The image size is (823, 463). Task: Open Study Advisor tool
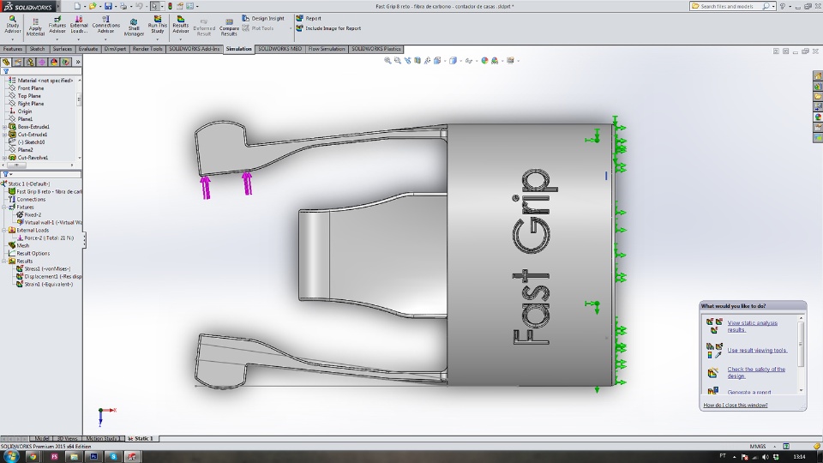13,24
